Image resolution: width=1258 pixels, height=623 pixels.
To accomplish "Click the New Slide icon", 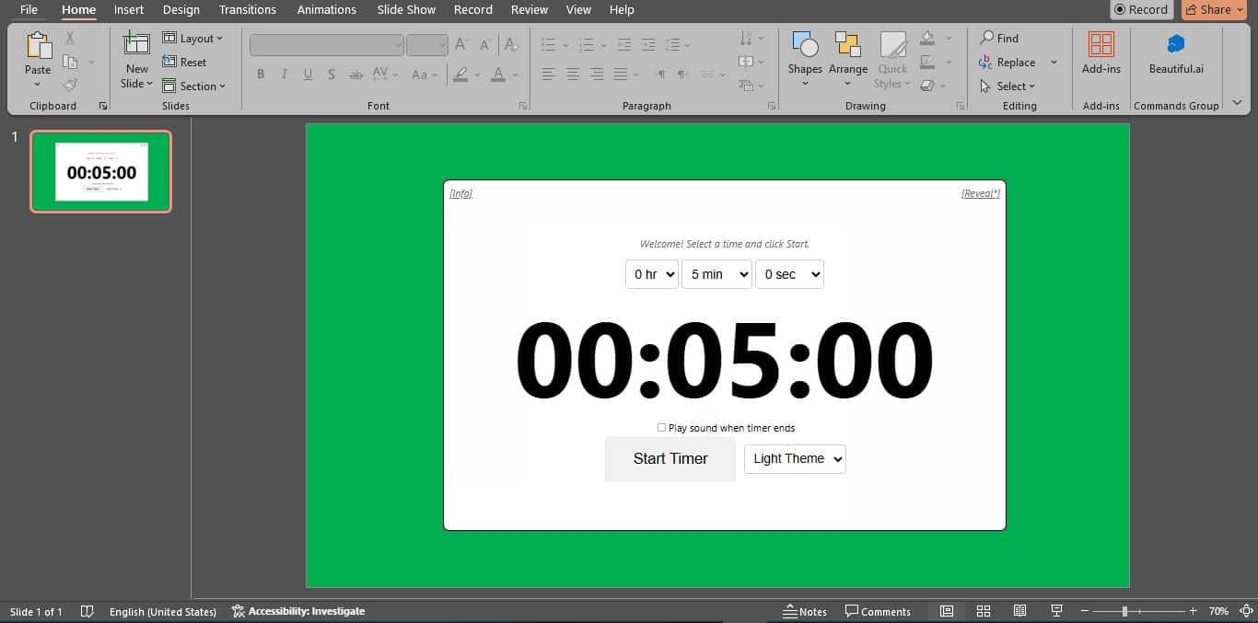I will (137, 44).
